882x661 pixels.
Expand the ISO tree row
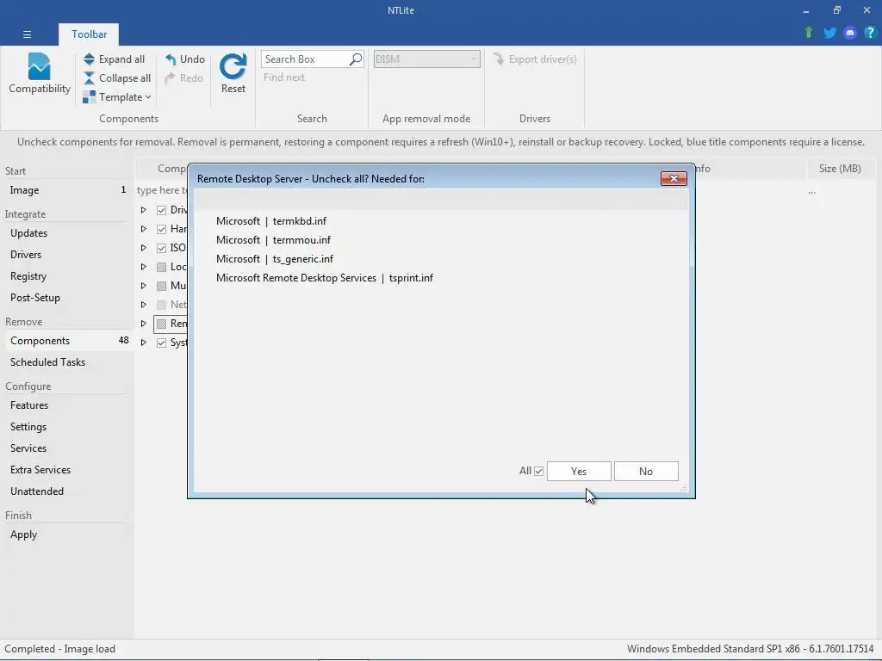144,248
